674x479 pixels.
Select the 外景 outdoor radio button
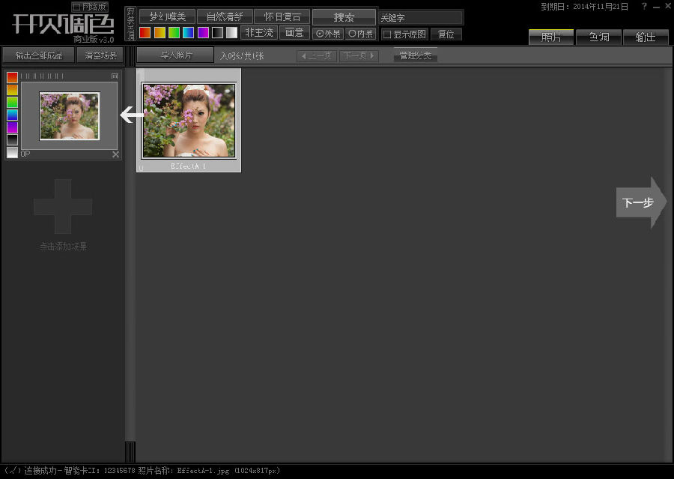pos(319,34)
